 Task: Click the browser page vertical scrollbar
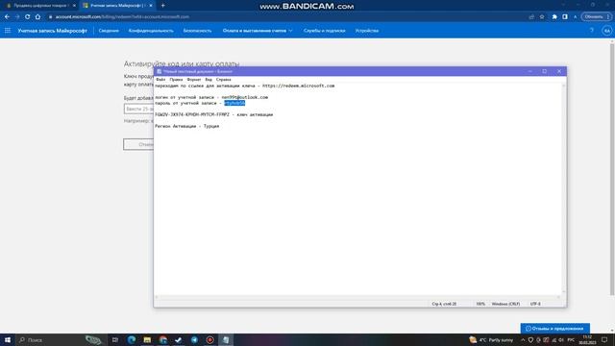tap(612, 169)
